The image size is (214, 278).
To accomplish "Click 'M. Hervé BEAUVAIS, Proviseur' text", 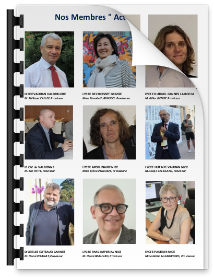I will (x=102, y=256).
